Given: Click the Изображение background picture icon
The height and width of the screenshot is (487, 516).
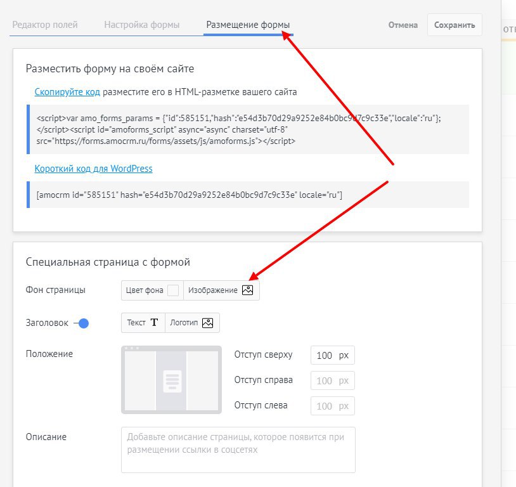Looking at the screenshot, I should pos(247,290).
